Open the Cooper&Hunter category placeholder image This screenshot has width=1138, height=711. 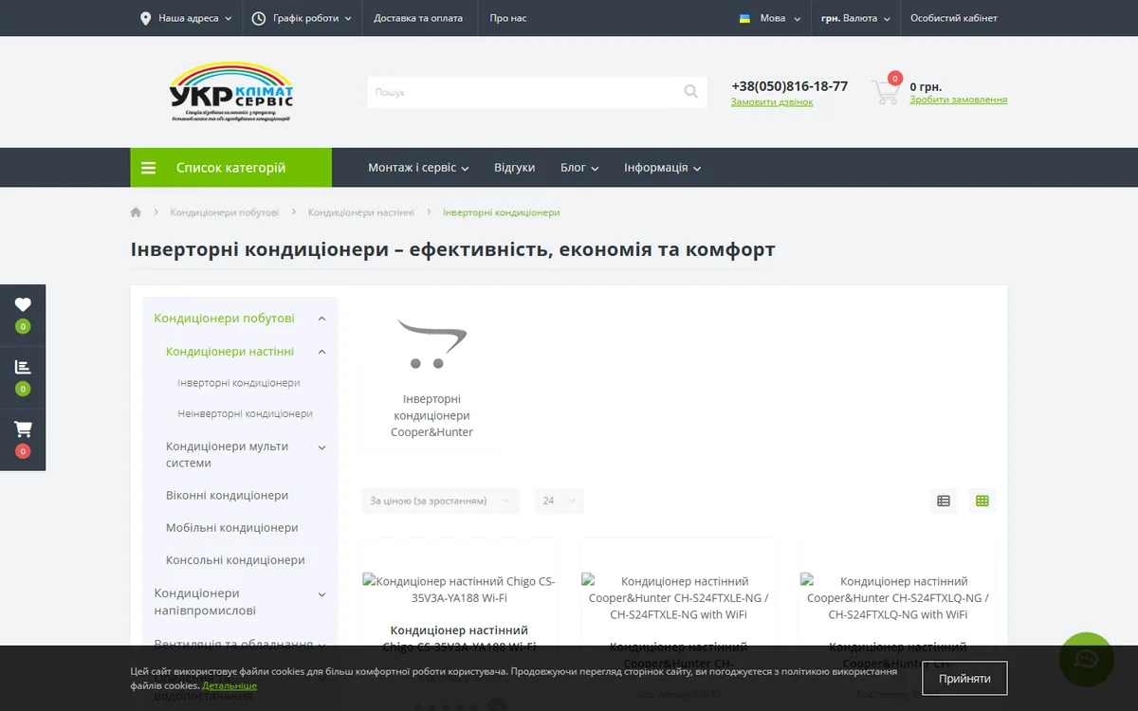click(431, 343)
